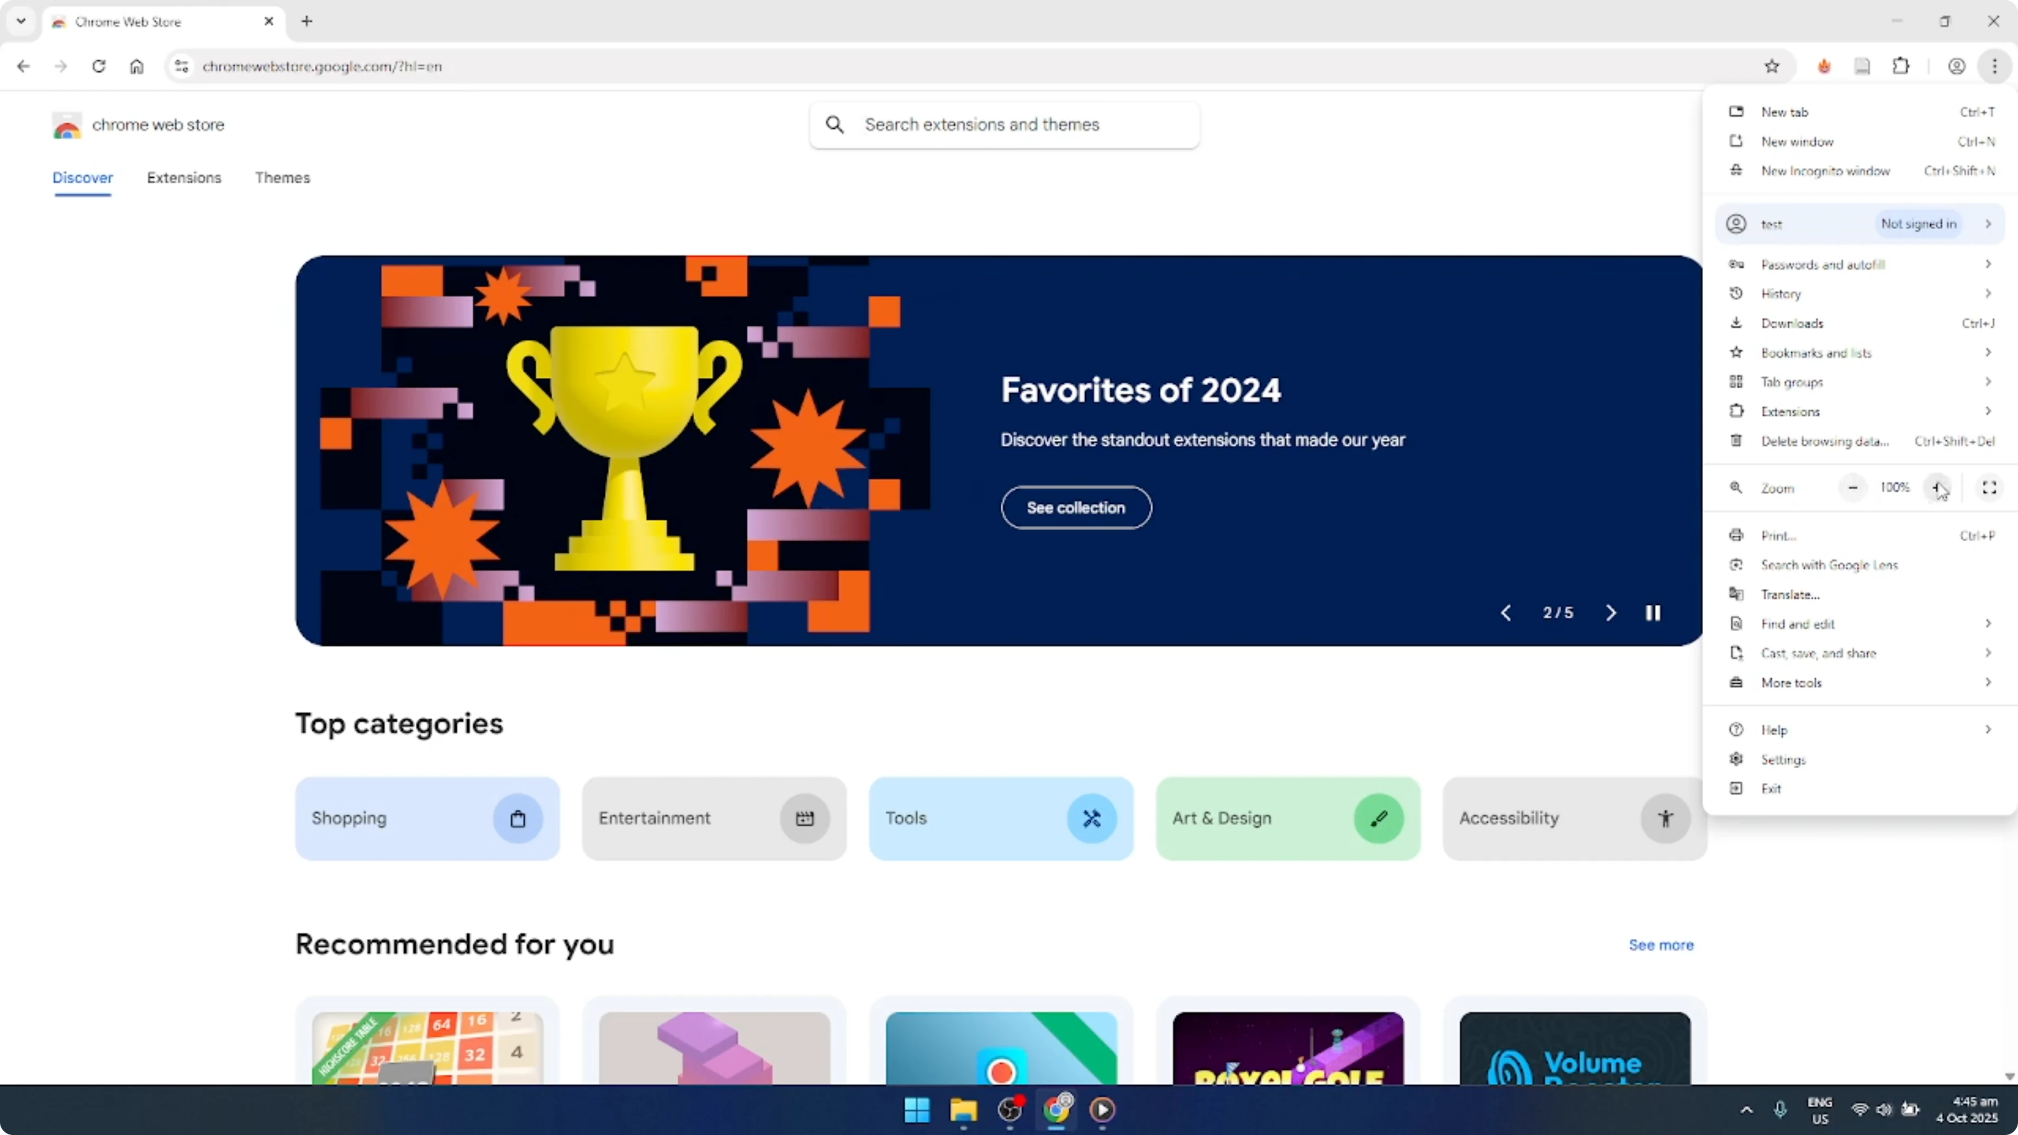
Task: Open the Art & Design category card
Action: click(1289, 819)
